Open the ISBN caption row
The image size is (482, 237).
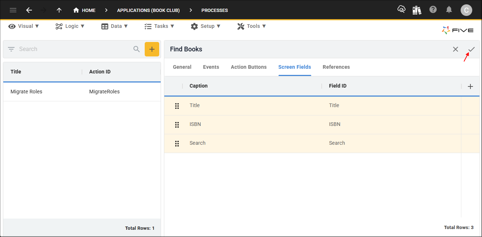coord(195,124)
